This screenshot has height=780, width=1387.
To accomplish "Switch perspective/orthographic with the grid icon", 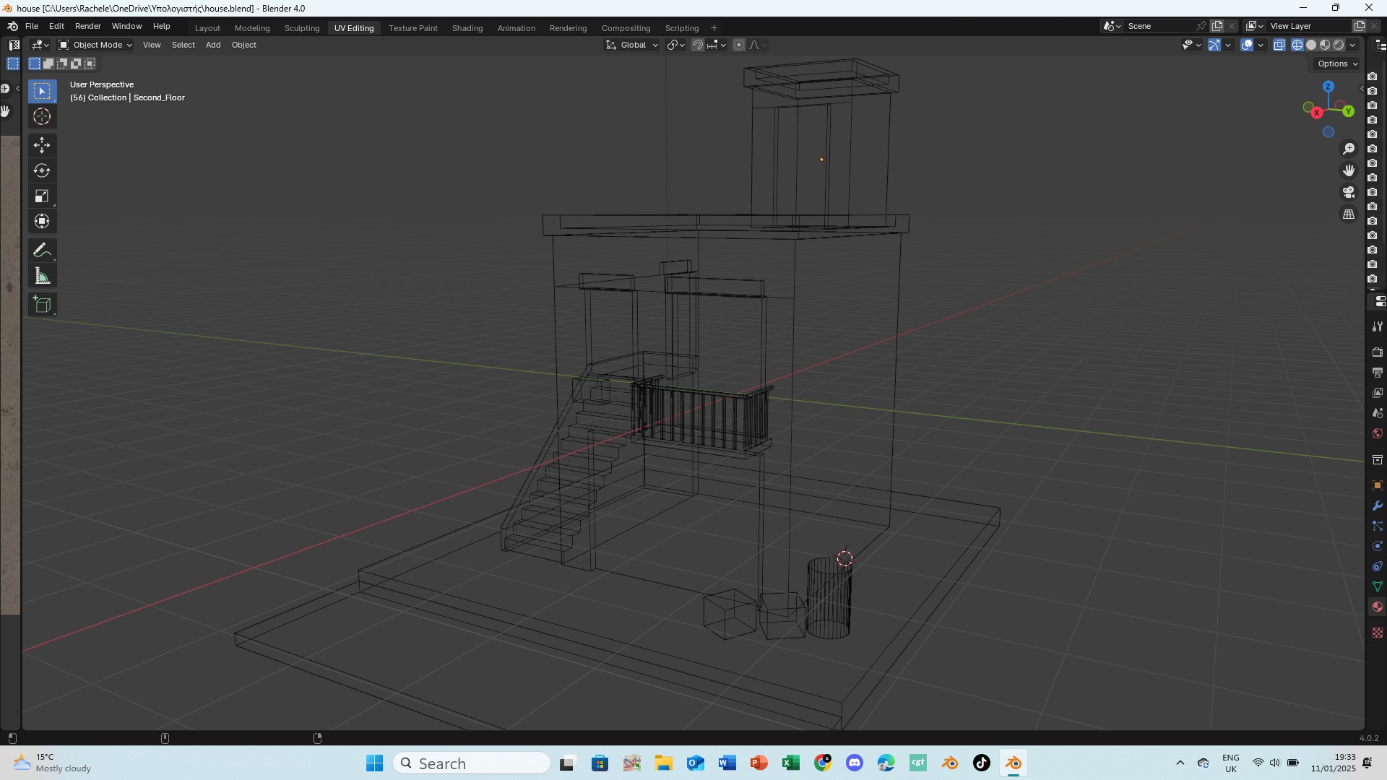I will click(x=1349, y=214).
